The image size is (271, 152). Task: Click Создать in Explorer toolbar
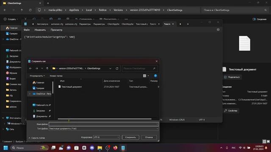pyautogui.click(x=11, y=19)
